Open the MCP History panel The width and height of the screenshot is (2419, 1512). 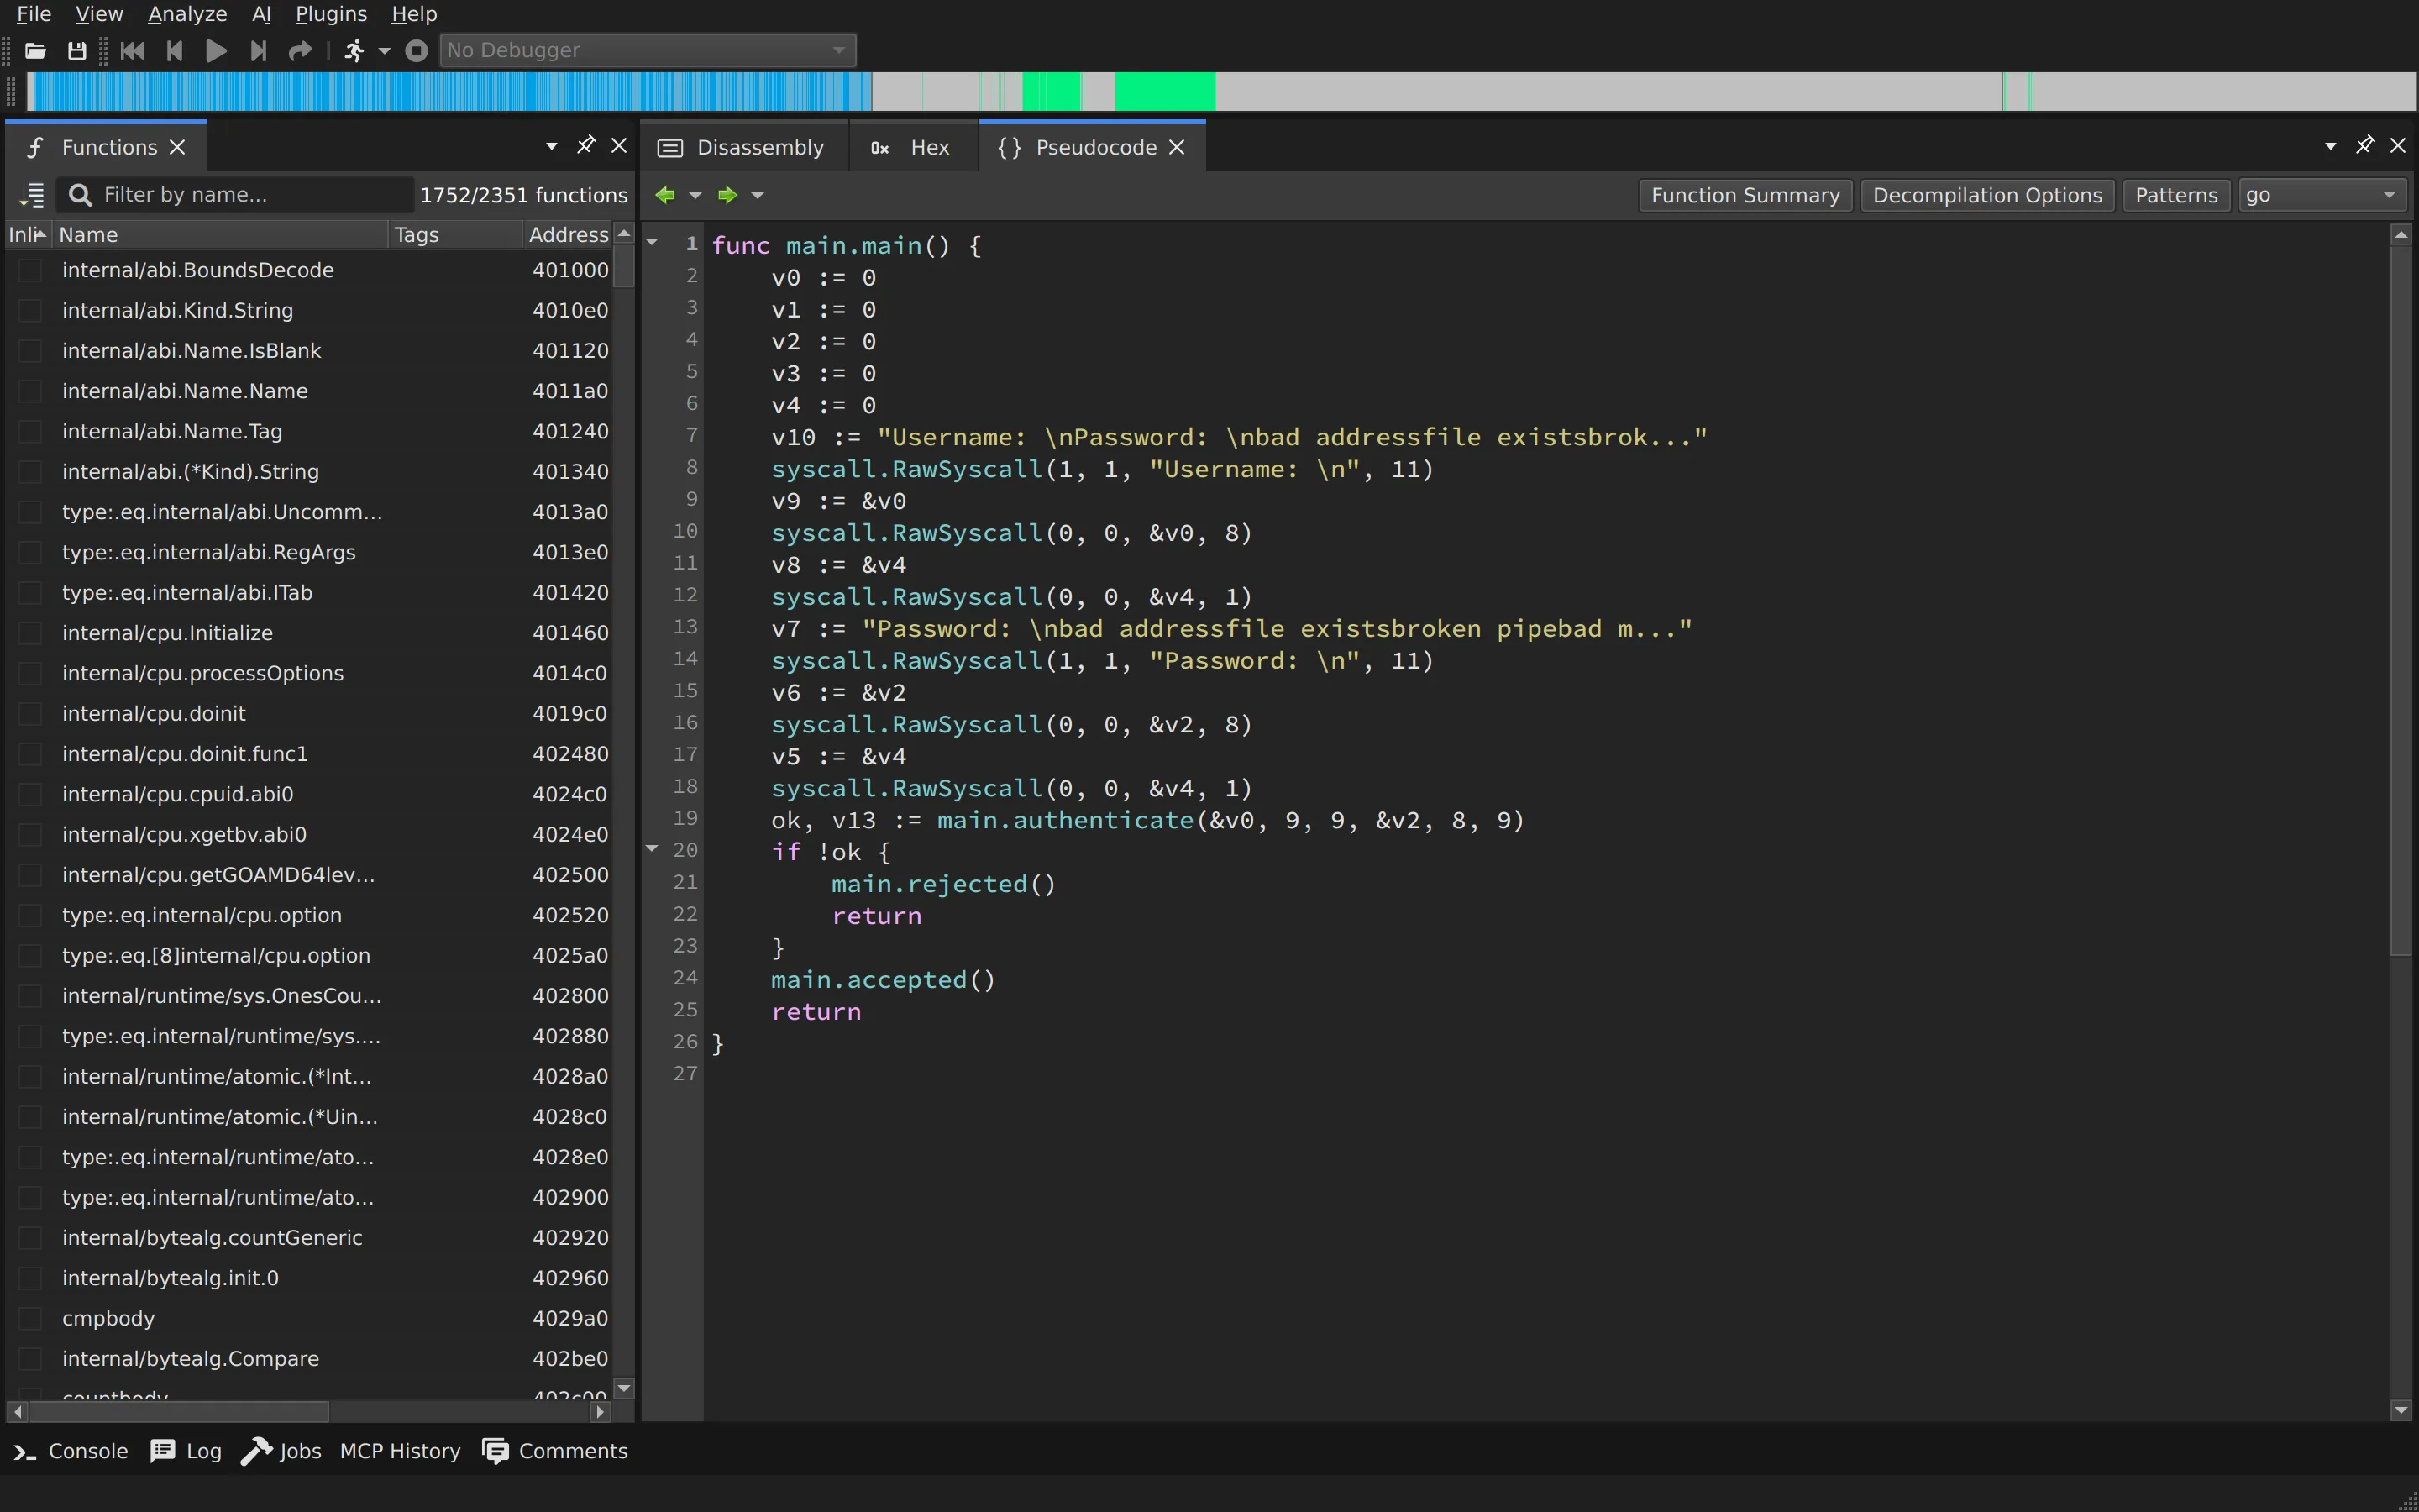click(400, 1451)
